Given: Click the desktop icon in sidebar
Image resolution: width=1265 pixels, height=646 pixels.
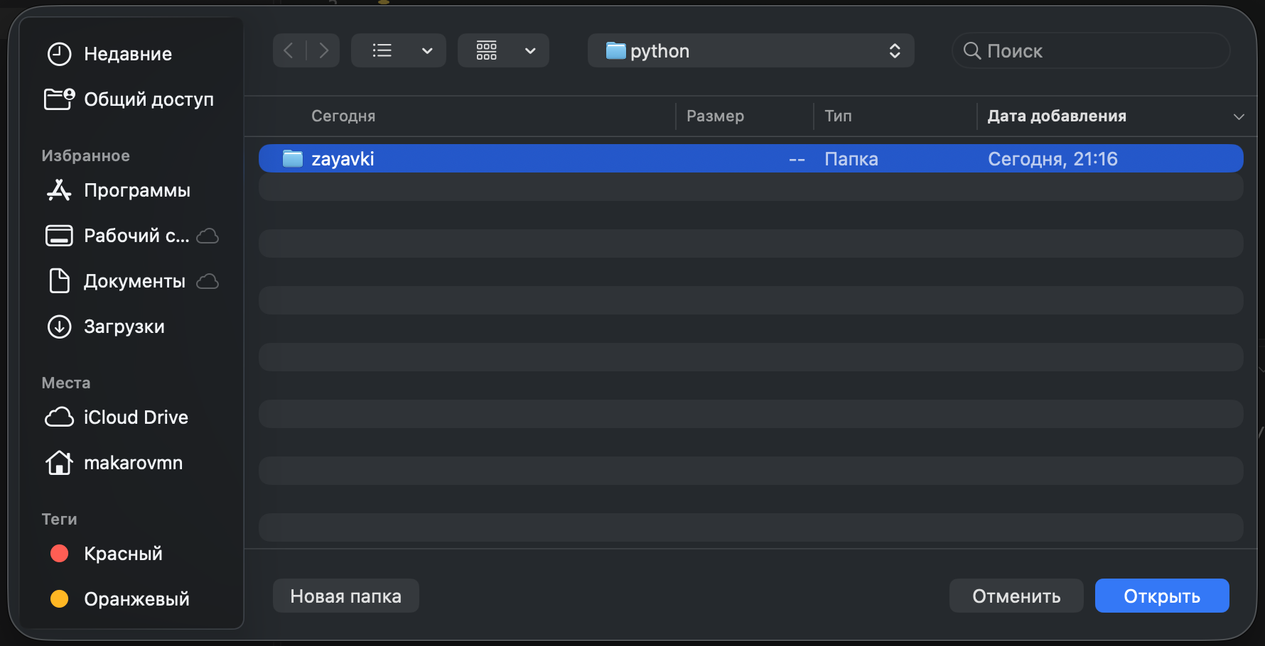Looking at the screenshot, I should (59, 236).
